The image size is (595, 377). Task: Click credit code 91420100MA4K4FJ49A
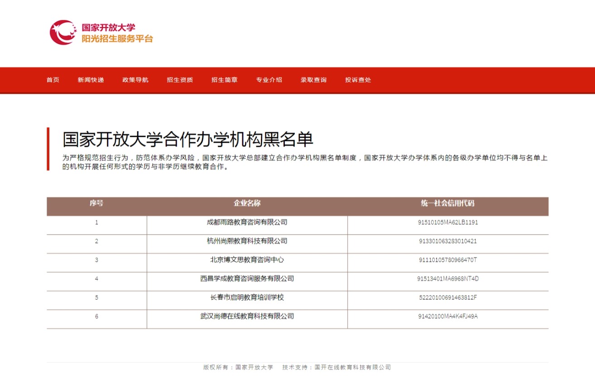point(448,316)
